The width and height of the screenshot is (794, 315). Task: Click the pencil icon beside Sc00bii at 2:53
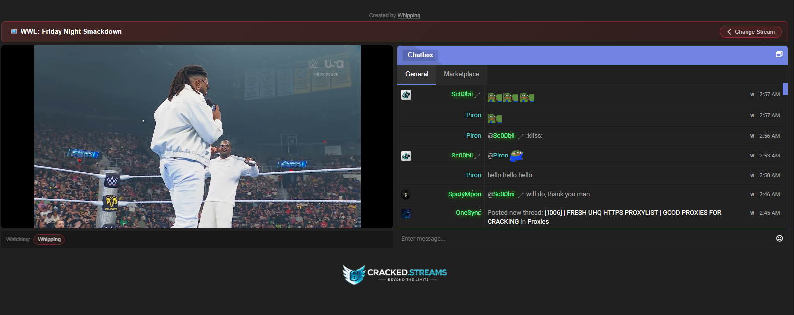coord(477,157)
